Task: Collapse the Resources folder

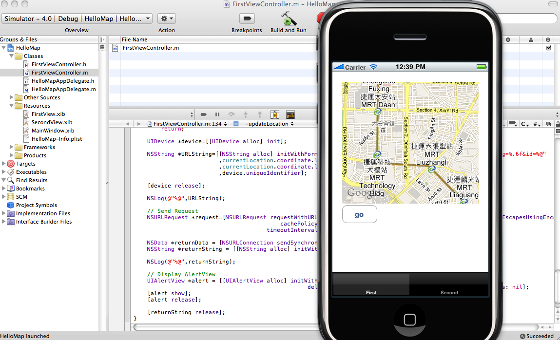Action: pyautogui.click(x=11, y=105)
